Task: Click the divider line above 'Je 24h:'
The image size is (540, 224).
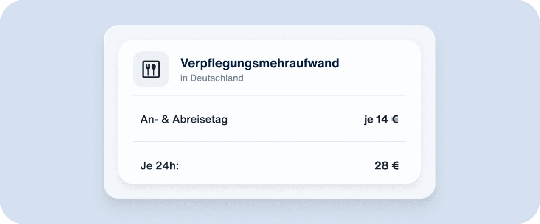Action: click(x=270, y=141)
